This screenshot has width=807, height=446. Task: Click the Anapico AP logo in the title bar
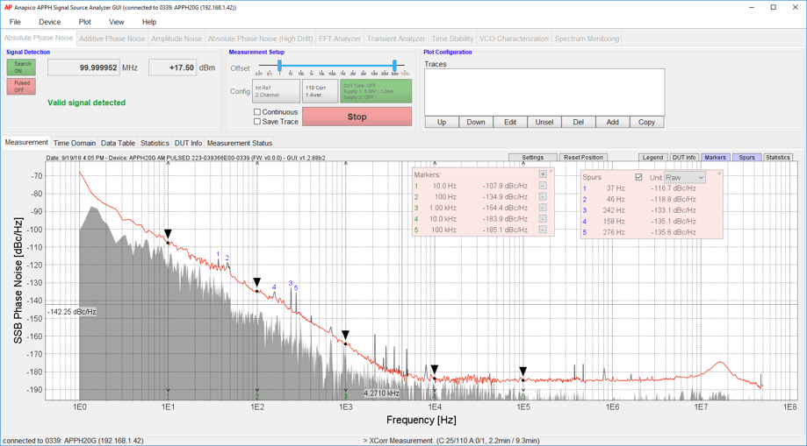tap(8, 7)
